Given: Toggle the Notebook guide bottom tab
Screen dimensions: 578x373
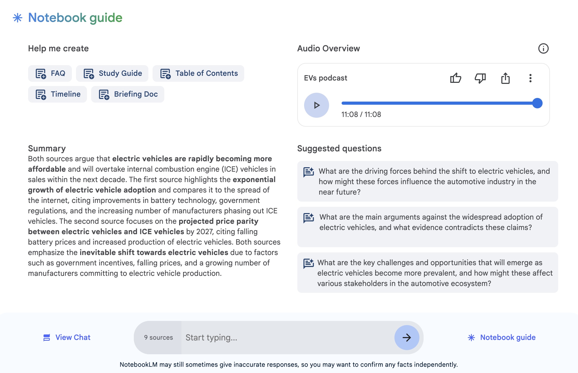Looking at the screenshot, I should pos(501,338).
